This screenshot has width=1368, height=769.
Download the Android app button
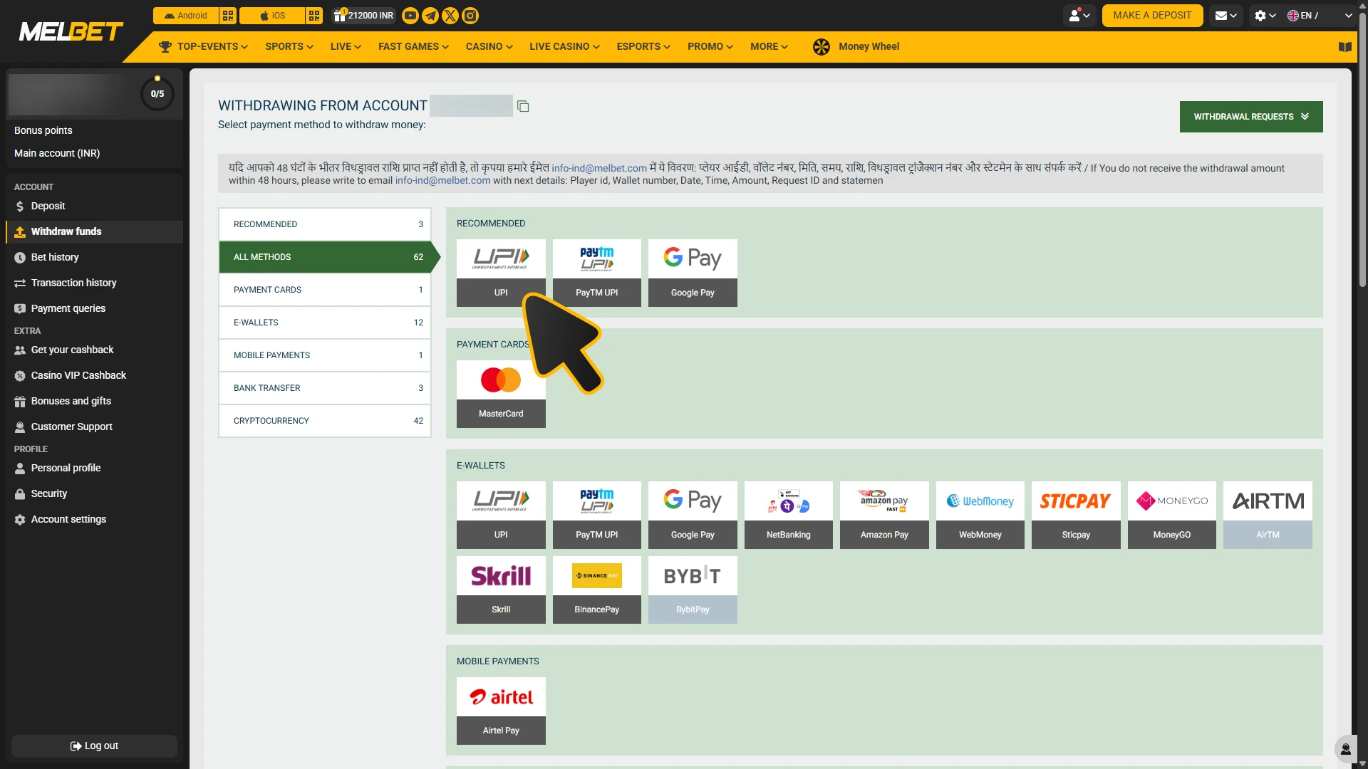point(186,16)
